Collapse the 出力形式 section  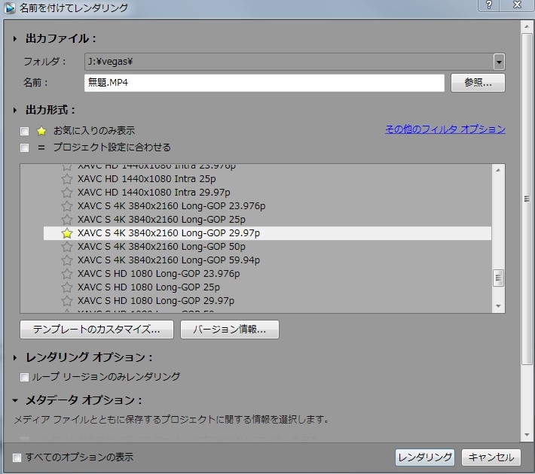[14, 111]
